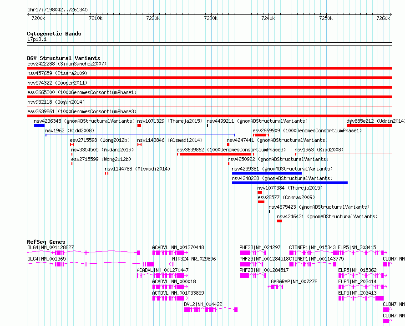
Task: Open PHF23|NM_024297 gene label
Action: click(260, 247)
